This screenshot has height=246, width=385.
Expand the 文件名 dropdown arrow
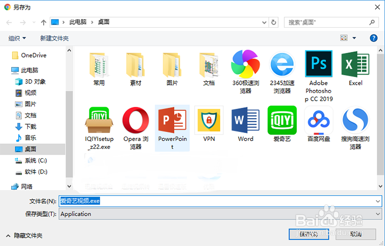378,201
